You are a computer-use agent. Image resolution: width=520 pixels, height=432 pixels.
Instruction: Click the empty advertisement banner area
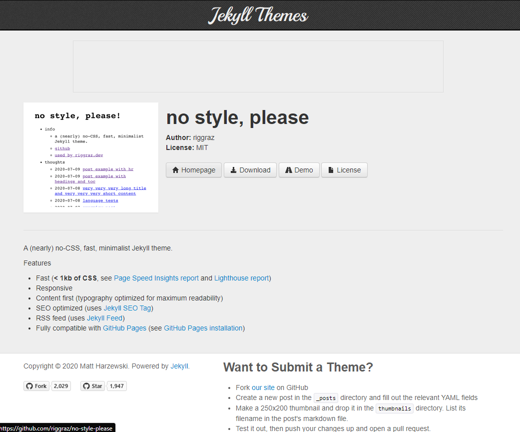coord(258,66)
